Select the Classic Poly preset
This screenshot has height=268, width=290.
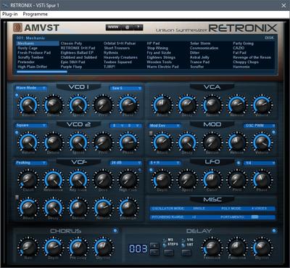coord(71,44)
